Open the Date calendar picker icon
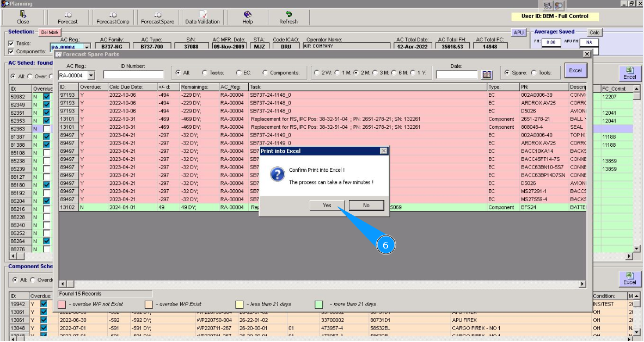 pos(487,74)
